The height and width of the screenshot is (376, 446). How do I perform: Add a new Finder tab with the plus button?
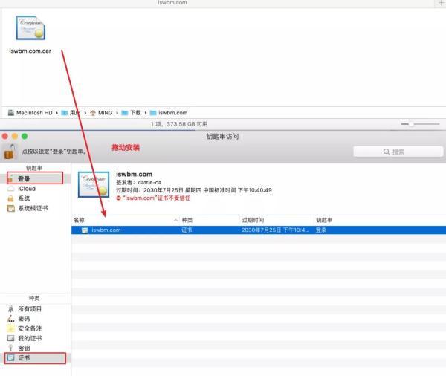click(x=441, y=3)
